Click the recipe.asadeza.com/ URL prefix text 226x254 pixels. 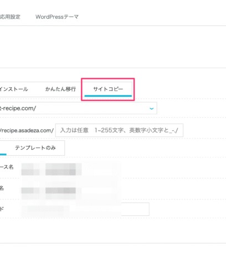click(27, 130)
